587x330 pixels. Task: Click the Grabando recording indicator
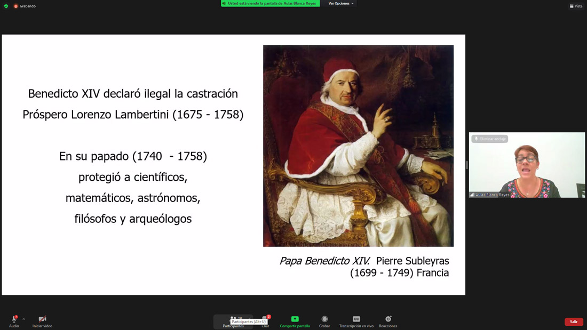tap(25, 6)
